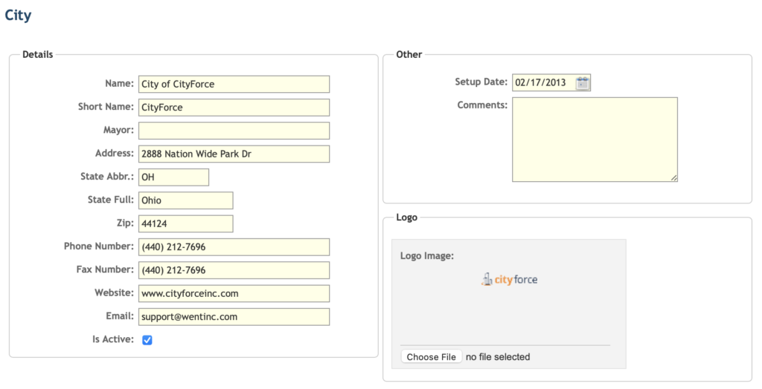Image resolution: width=762 pixels, height=389 pixels.
Task: Uncheck the Is Active checkbox
Action: [147, 340]
